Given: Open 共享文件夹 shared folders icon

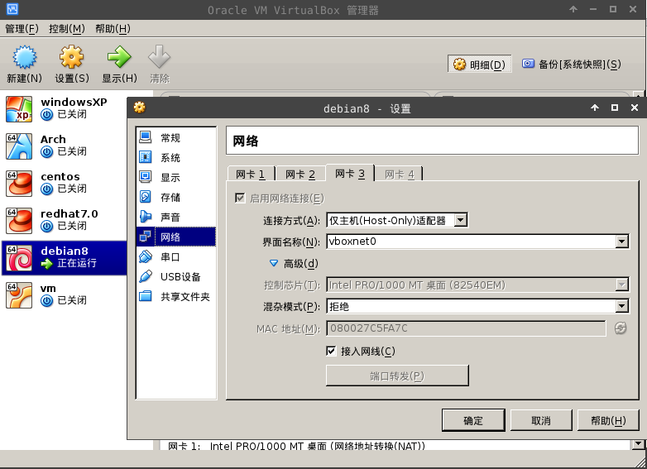Looking at the screenshot, I should [x=146, y=296].
